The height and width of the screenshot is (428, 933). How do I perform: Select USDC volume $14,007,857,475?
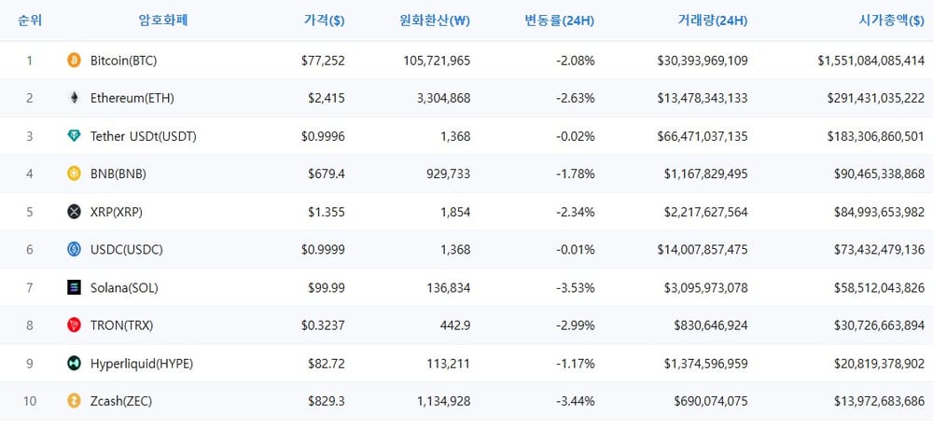[x=703, y=250]
